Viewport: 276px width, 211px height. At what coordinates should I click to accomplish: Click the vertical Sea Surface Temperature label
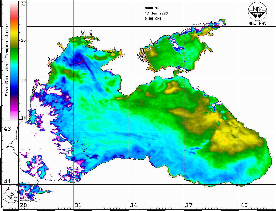(7, 60)
